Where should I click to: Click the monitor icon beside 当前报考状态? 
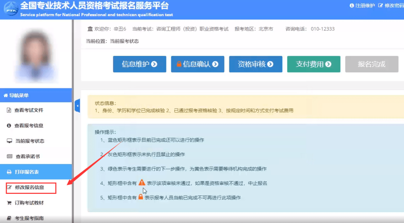[9, 141]
